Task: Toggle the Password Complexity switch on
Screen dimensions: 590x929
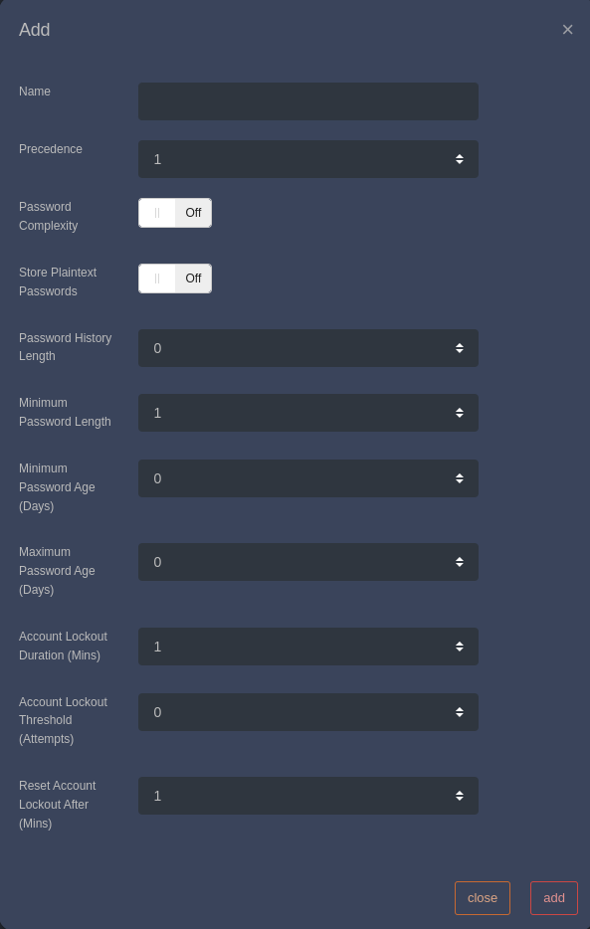Action: [175, 213]
